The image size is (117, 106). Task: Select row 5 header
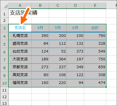[4, 44]
